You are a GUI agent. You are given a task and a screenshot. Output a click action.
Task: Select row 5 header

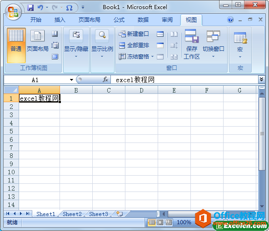[x=11, y=131]
